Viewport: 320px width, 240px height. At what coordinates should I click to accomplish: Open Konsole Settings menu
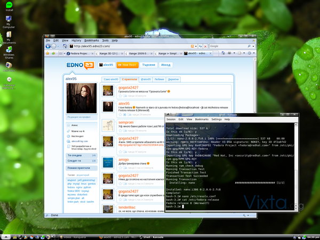click(217, 119)
